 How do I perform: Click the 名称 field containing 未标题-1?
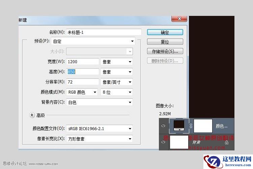(104, 32)
